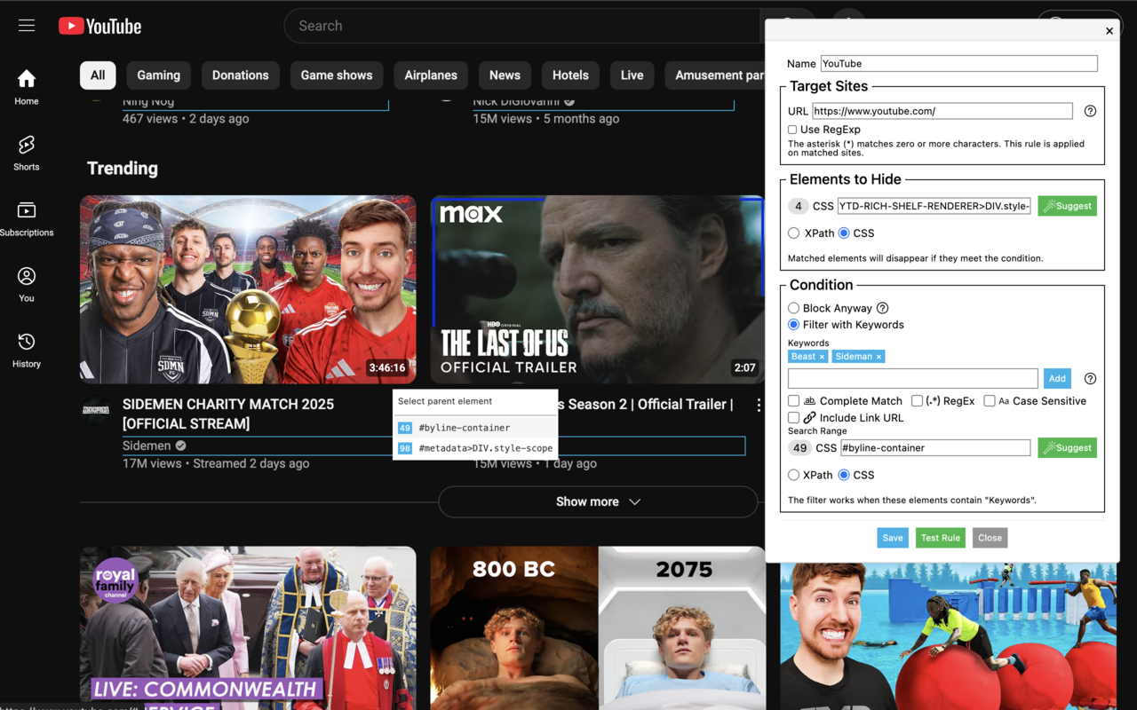Add the keyword with the Add button
Viewport: 1137px width, 710px height.
(x=1057, y=378)
